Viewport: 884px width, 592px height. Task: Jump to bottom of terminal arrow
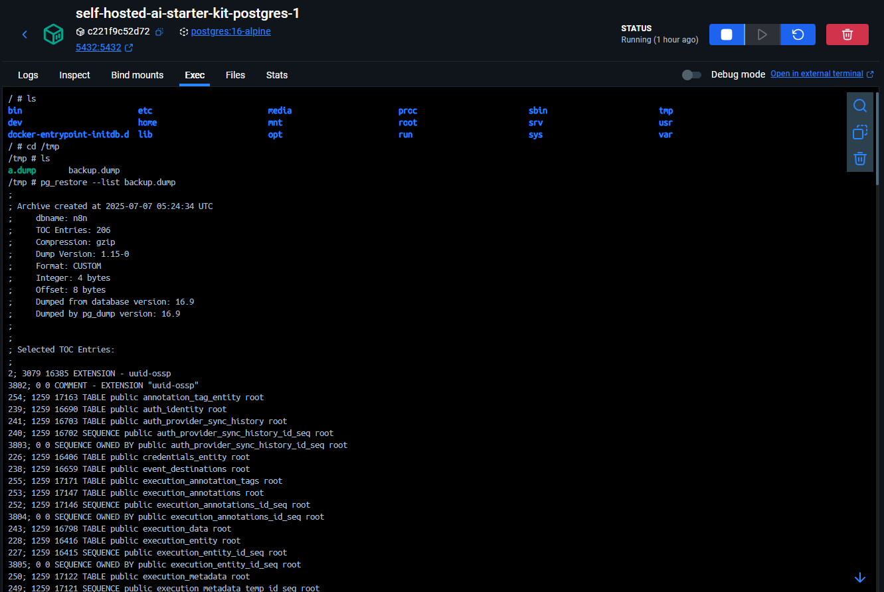pos(860,578)
